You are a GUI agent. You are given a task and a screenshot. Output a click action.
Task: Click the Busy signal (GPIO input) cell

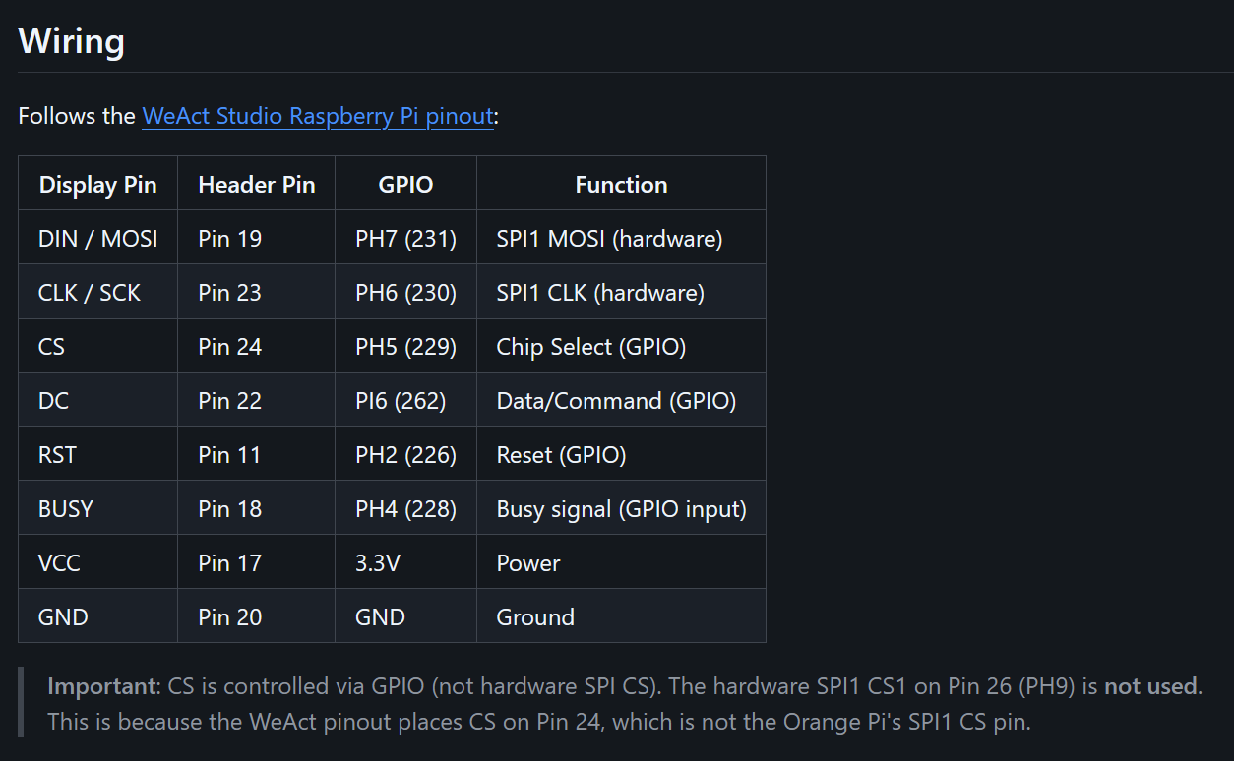(621, 509)
